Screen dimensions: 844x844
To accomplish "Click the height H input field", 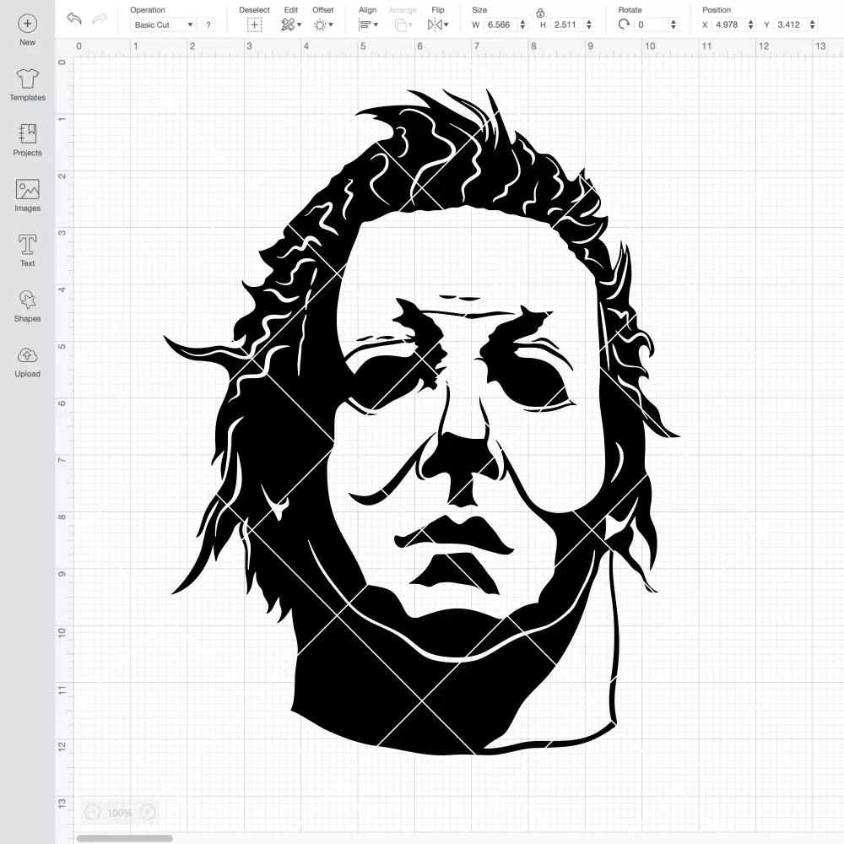I will [x=566, y=24].
